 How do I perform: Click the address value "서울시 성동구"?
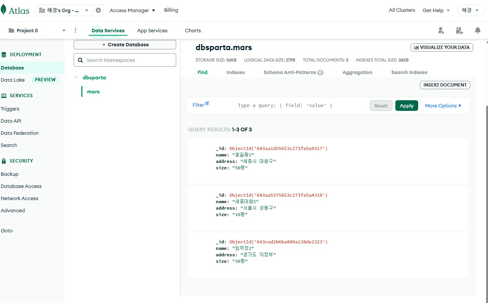point(258,208)
